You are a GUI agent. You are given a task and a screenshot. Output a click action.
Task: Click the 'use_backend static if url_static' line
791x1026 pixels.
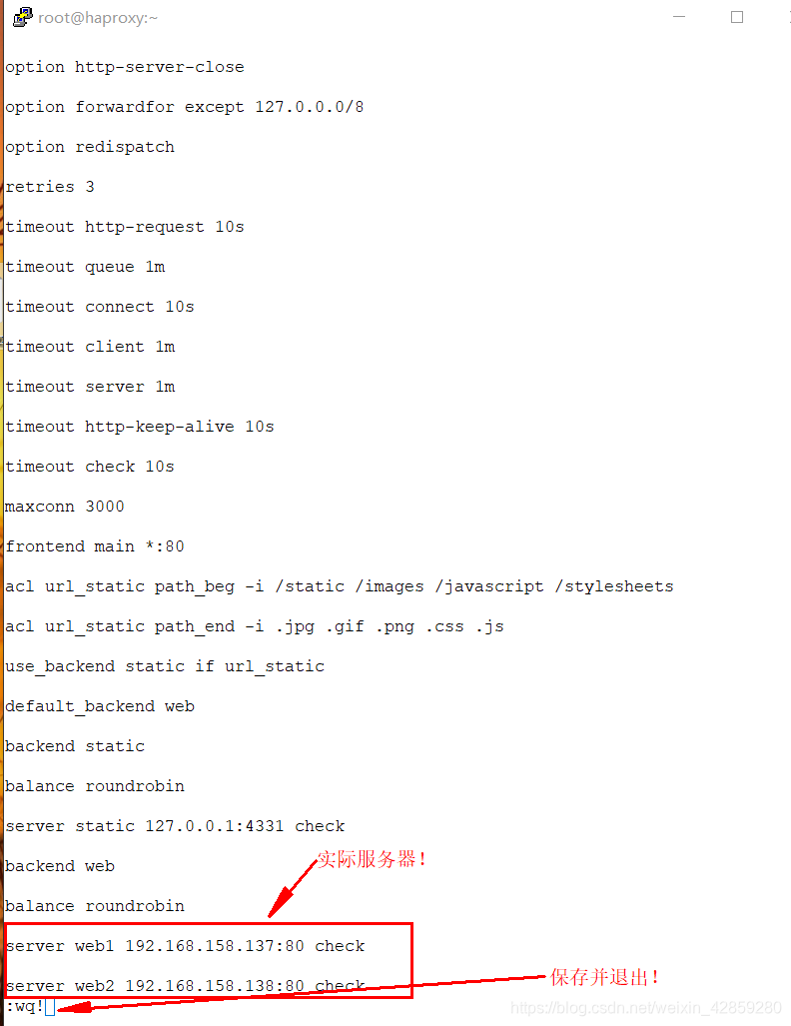(165, 666)
